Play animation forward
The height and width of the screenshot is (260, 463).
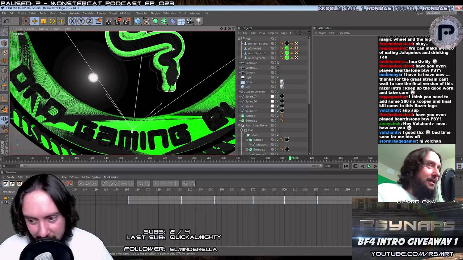coord(369,166)
